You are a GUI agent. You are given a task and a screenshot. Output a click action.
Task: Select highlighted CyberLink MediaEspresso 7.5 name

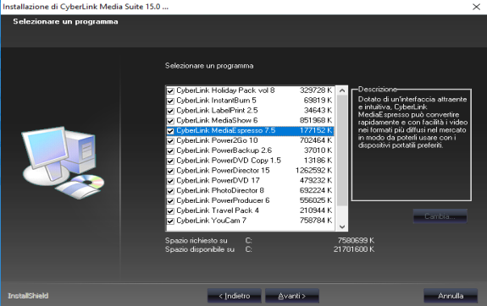coord(226,130)
